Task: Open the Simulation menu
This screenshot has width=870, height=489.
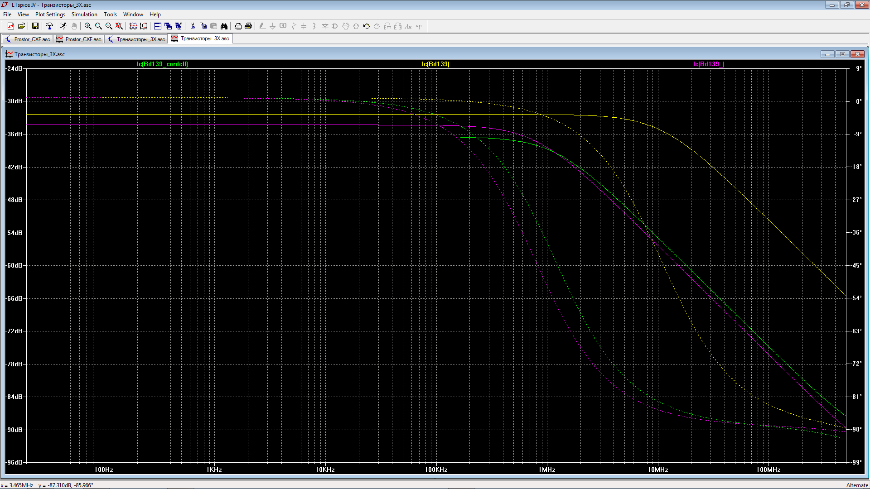Action: 84,14
